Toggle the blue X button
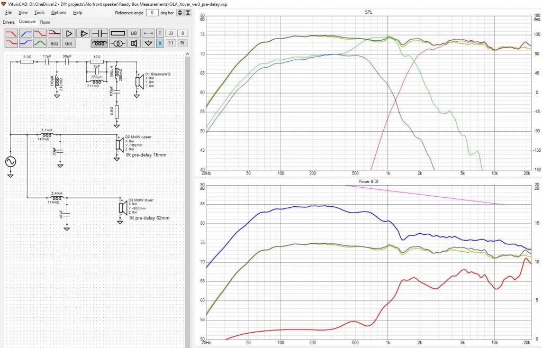The width and height of the screenshot is (542, 348). [x=160, y=43]
